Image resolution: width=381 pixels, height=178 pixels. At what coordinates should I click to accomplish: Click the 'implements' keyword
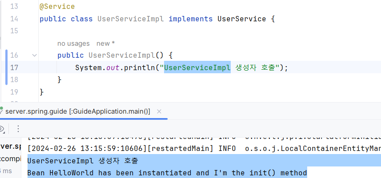(x=190, y=19)
